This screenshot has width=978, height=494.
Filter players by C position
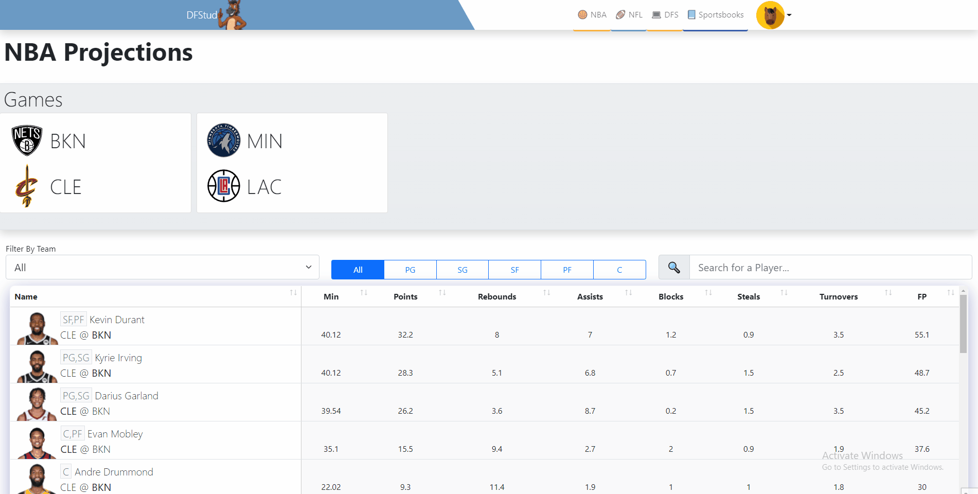(619, 270)
